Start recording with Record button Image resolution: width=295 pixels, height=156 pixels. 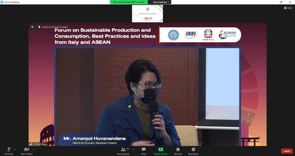coord(178,151)
